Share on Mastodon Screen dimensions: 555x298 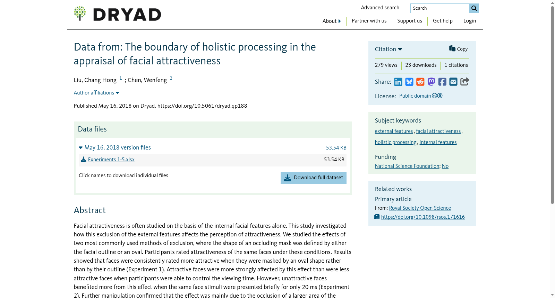pos(431,82)
